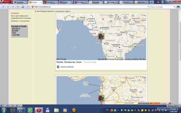Open the 'Вид (100%)' zoom dropdown
181x113 pixels.
point(174,106)
